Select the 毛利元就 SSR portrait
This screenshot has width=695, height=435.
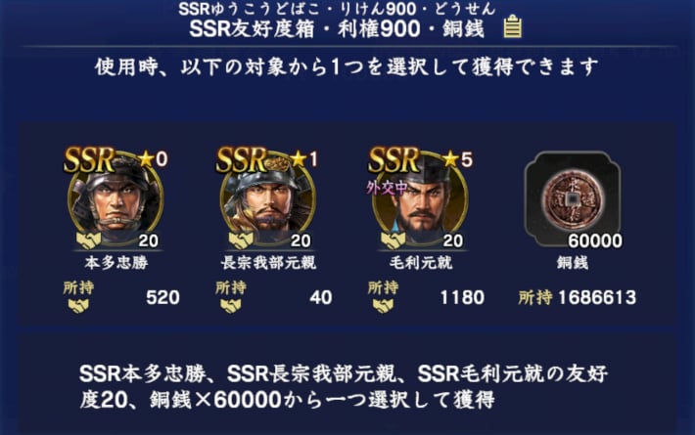tap(420, 198)
